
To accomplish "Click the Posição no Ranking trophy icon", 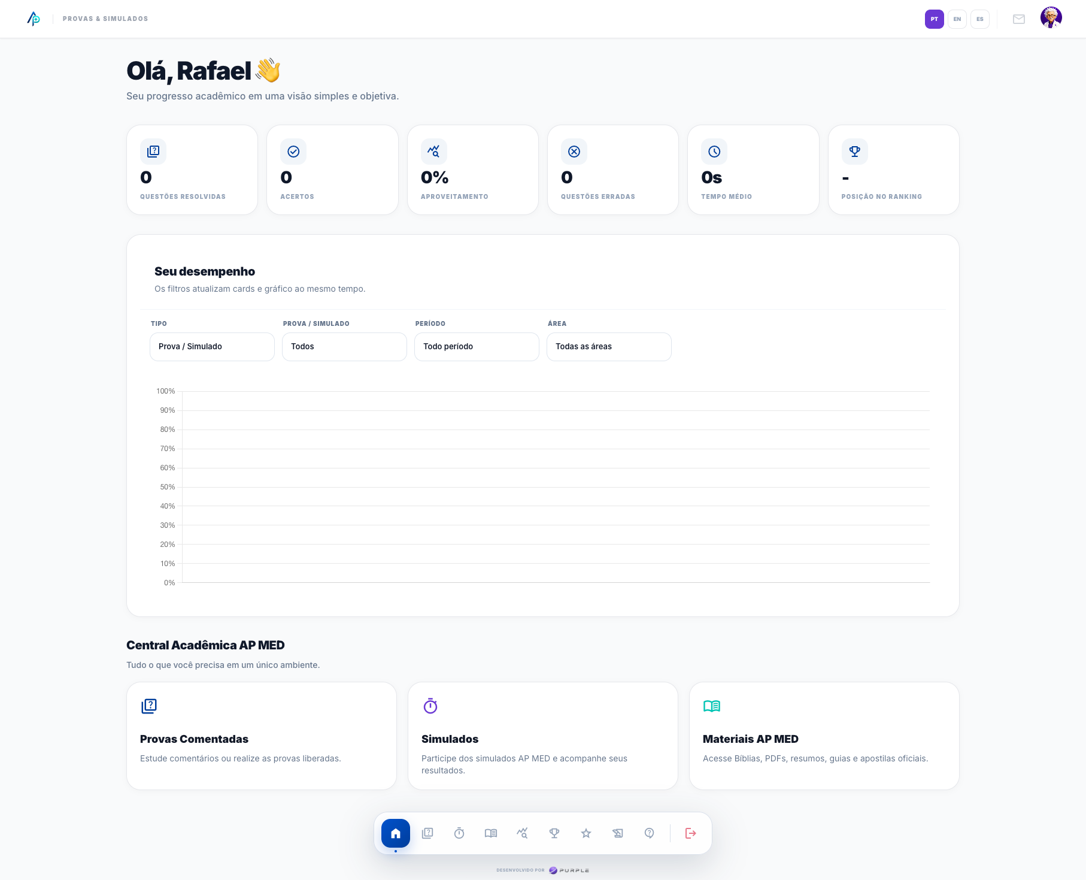I will [x=855, y=152].
